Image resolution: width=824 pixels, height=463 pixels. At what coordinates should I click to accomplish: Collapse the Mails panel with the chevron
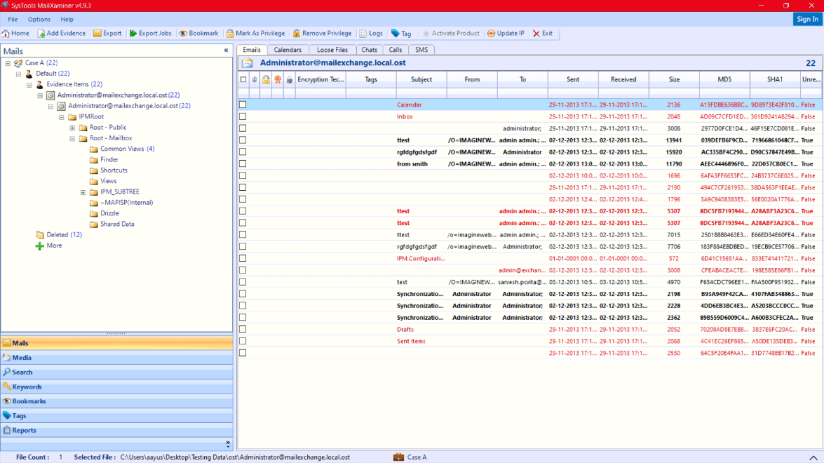click(x=226, y=51)
